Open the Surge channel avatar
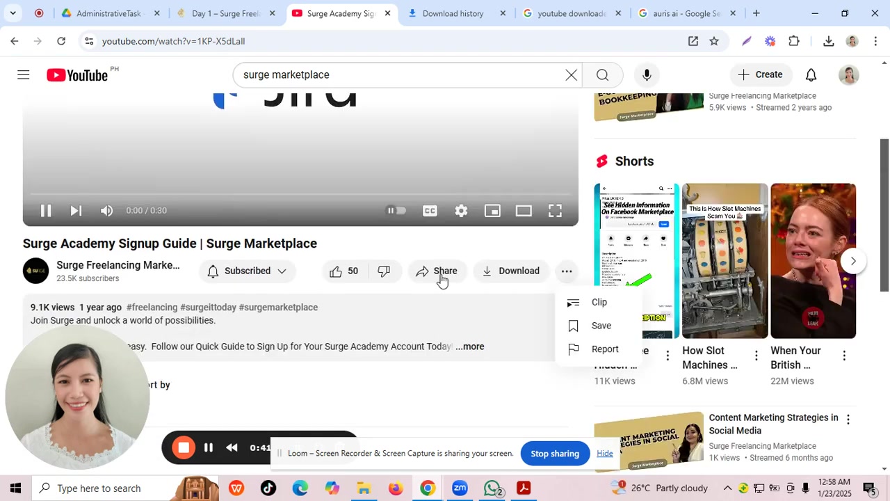 coord(36,271)
